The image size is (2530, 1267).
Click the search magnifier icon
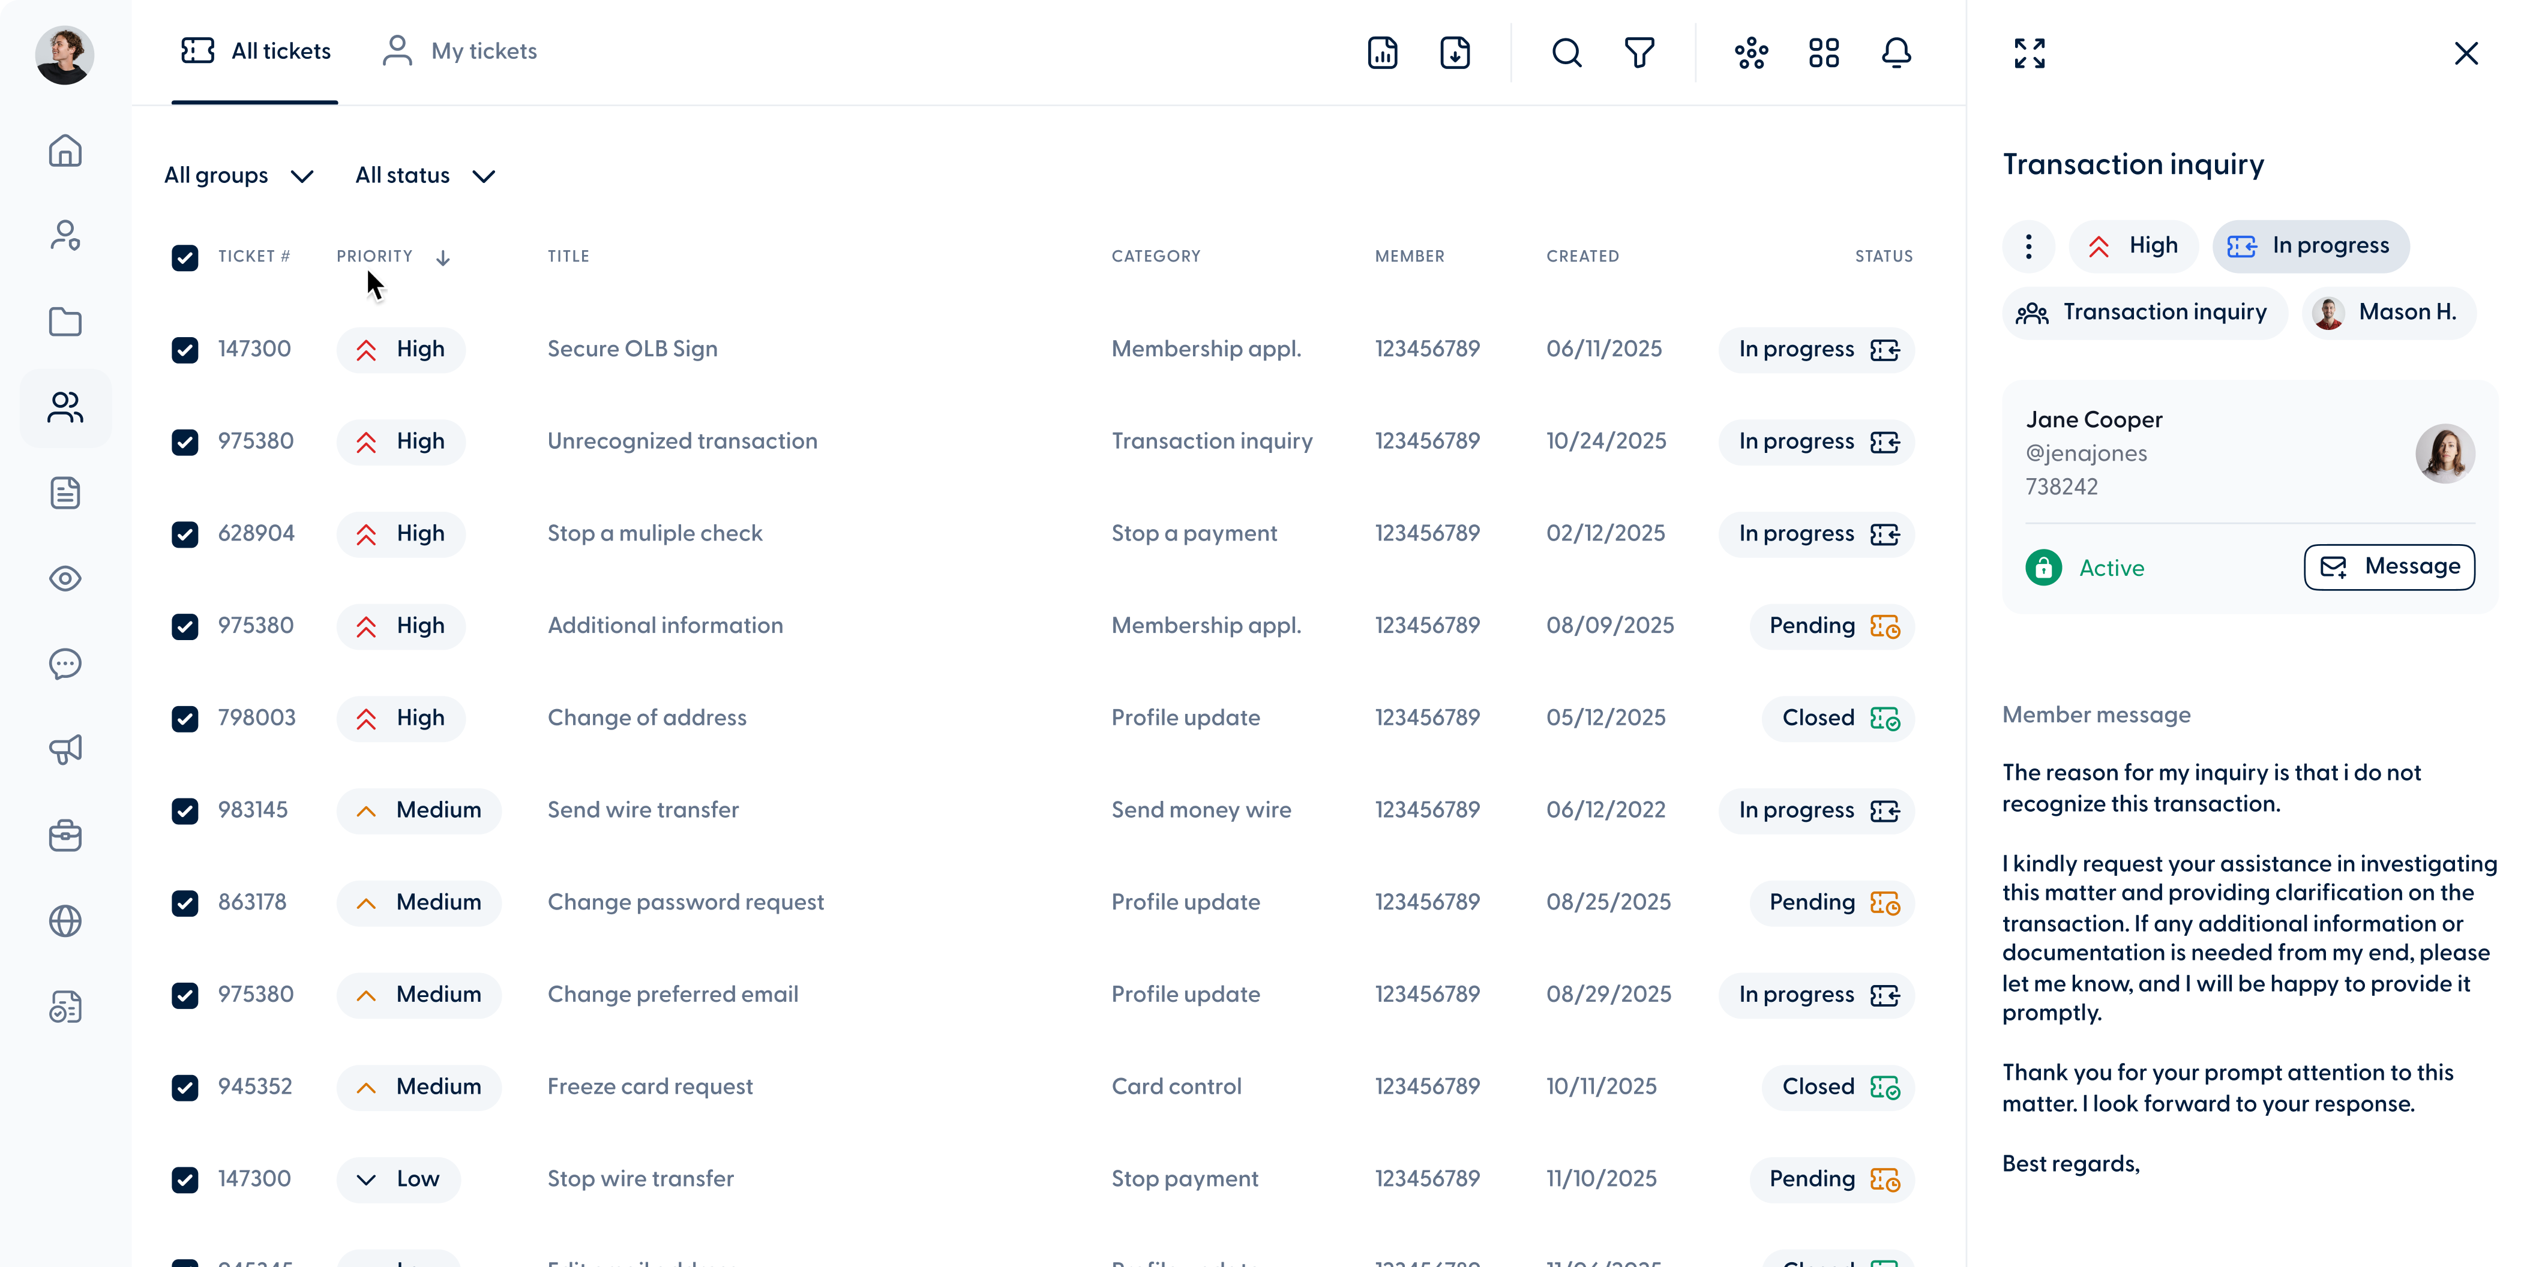click(1566, 52)
